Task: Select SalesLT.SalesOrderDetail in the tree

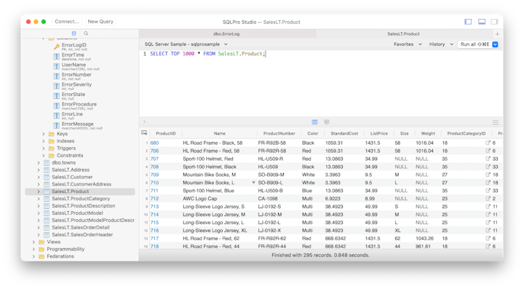Action: [x=81, y=228]
